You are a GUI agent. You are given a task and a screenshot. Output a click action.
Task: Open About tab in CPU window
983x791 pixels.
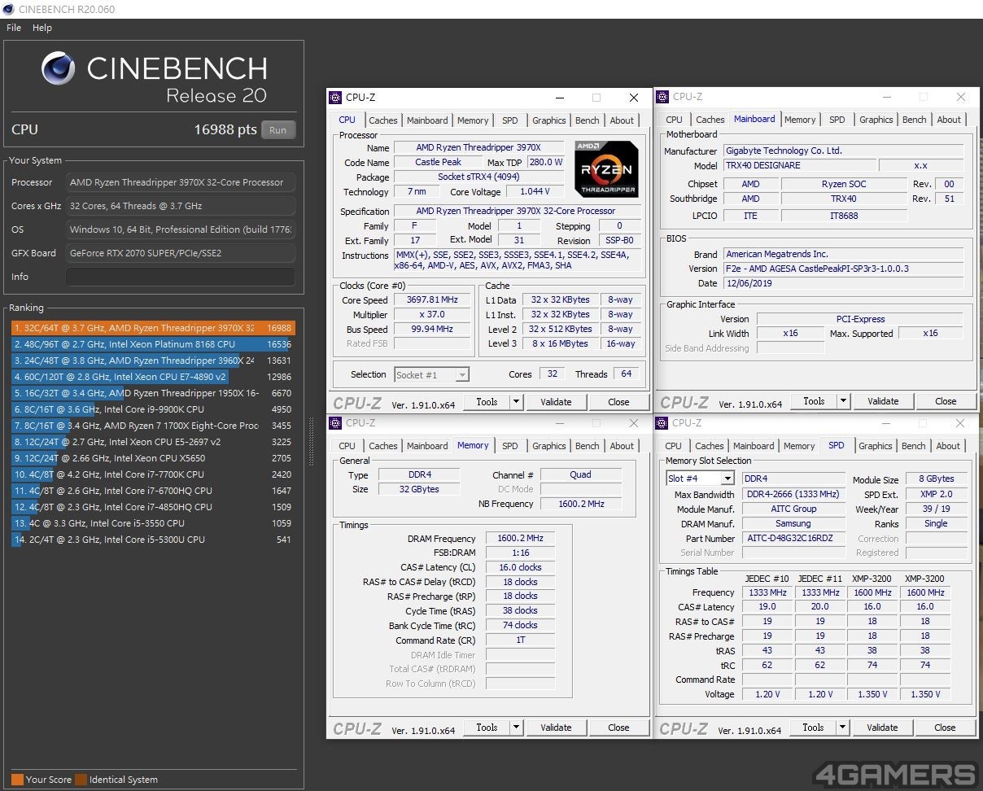(622, 120)
